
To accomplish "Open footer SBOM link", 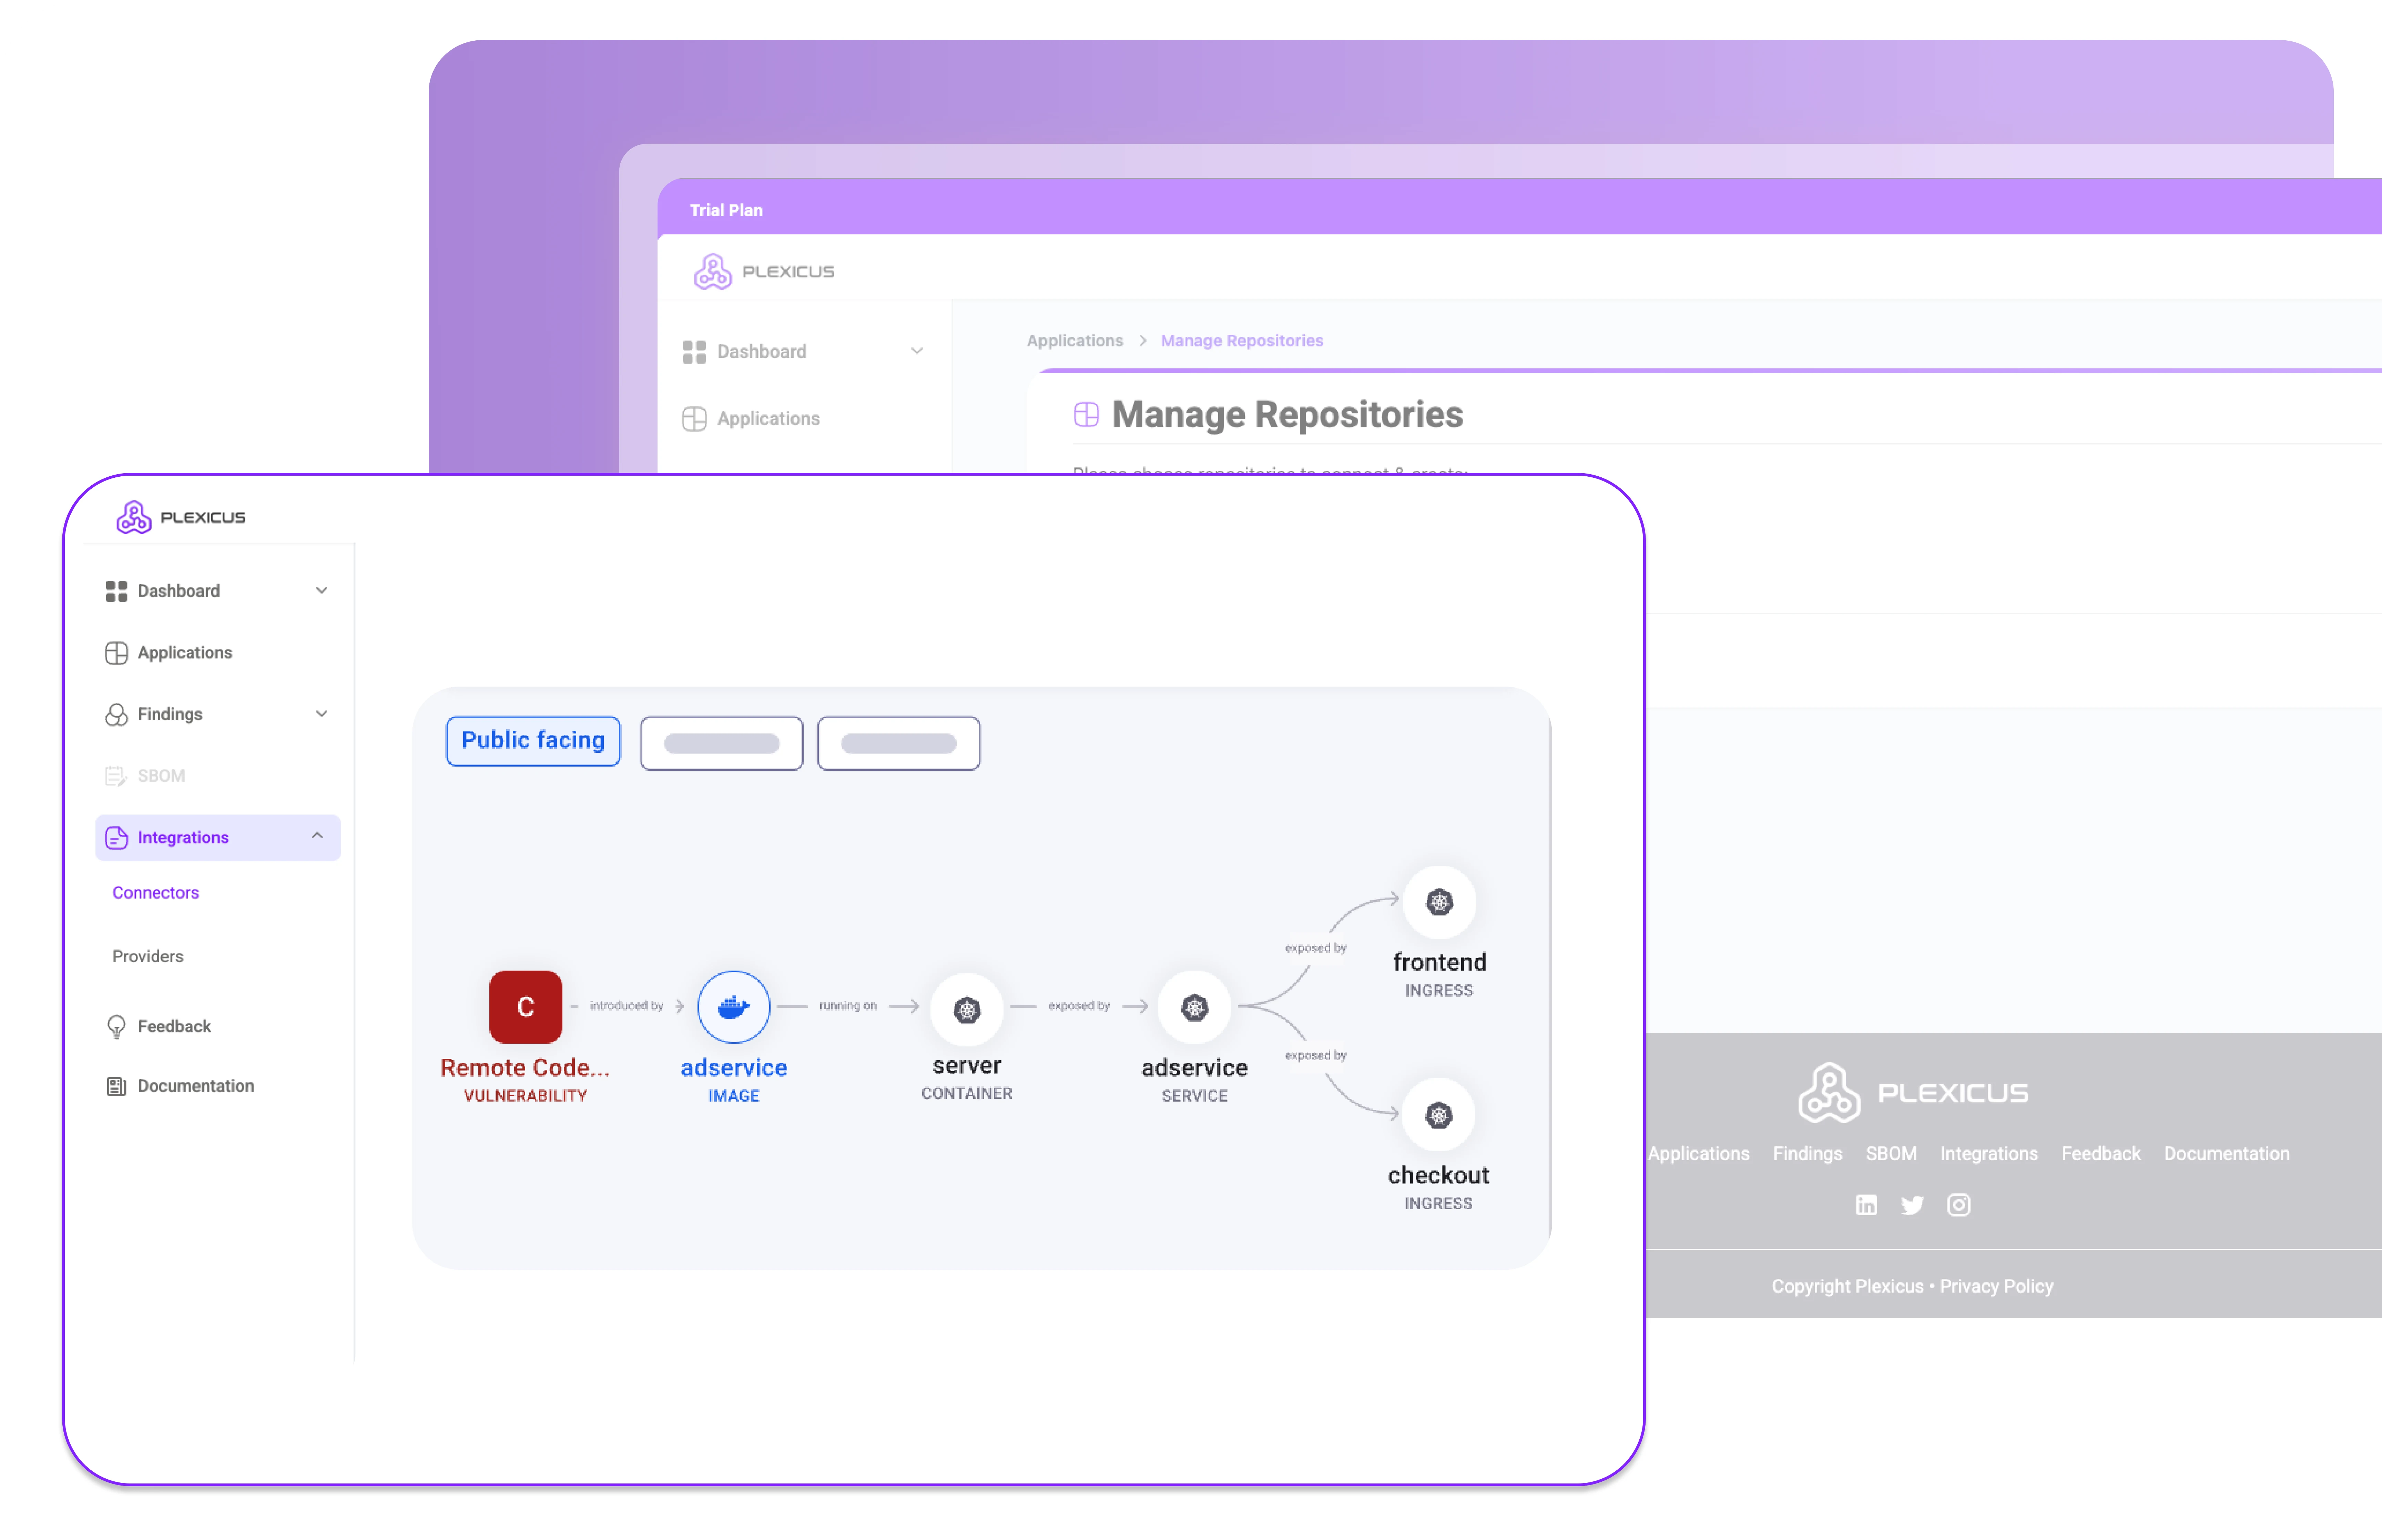I will pyautogui.click(x=1891, y=1154).
